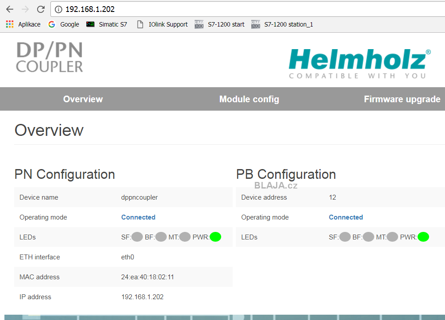Click the PB Configuration BF LED indicator

pos(368,237)
